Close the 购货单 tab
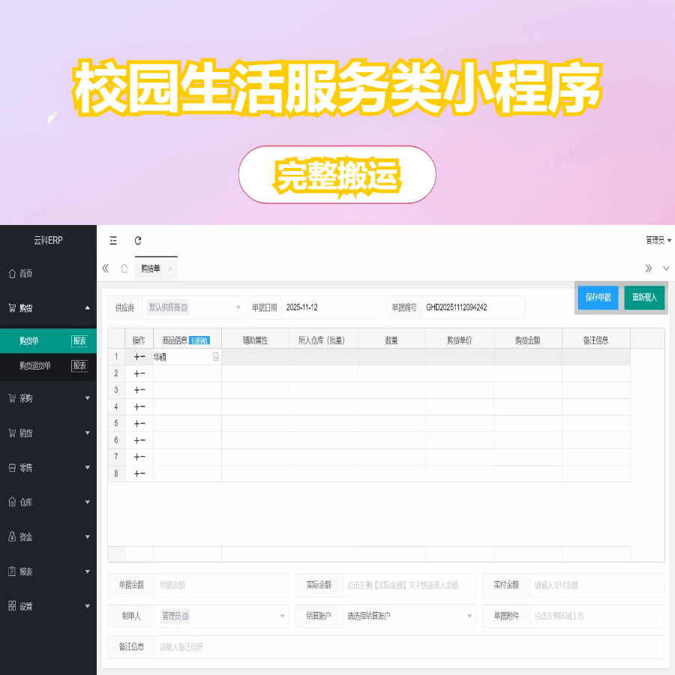 pos(170,268)
